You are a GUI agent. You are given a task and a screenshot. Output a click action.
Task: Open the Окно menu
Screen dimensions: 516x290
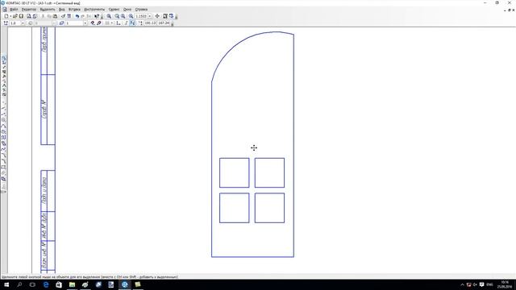coord(127,10)
